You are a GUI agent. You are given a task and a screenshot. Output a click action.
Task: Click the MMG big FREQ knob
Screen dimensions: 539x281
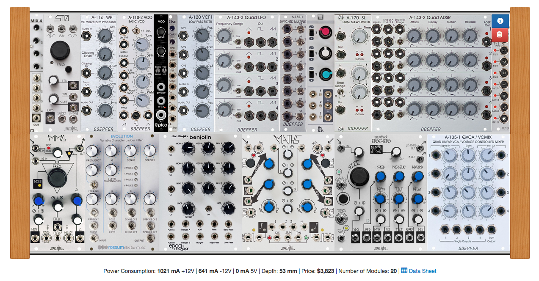point(57,177)
